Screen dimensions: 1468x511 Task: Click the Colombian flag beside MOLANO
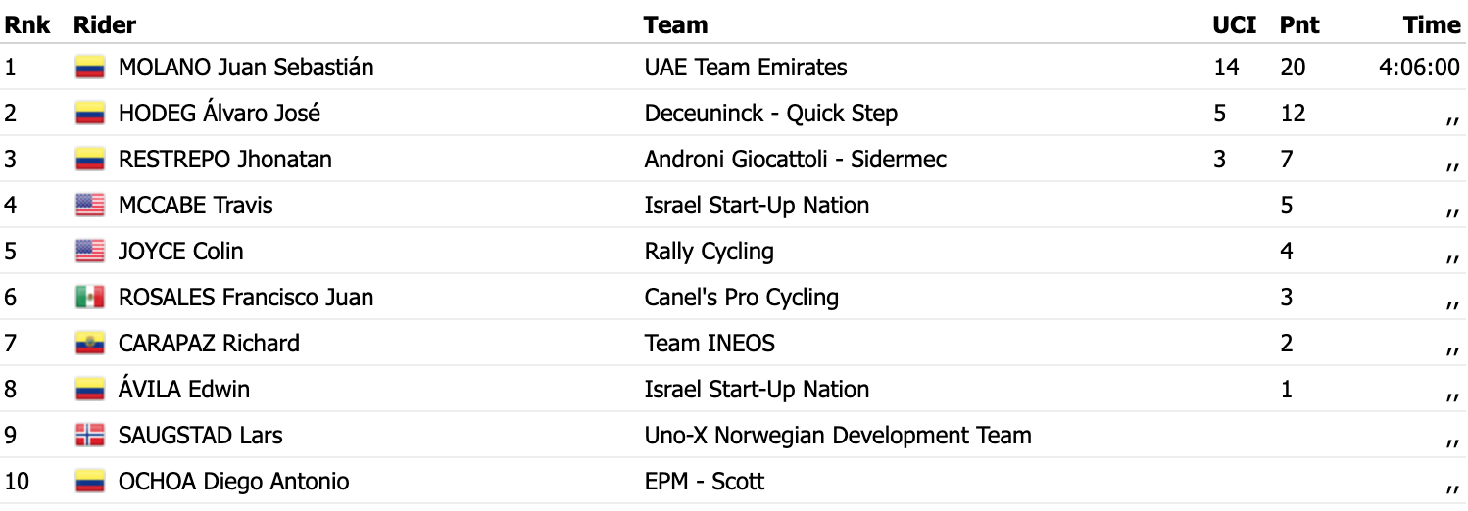(90, 68)
